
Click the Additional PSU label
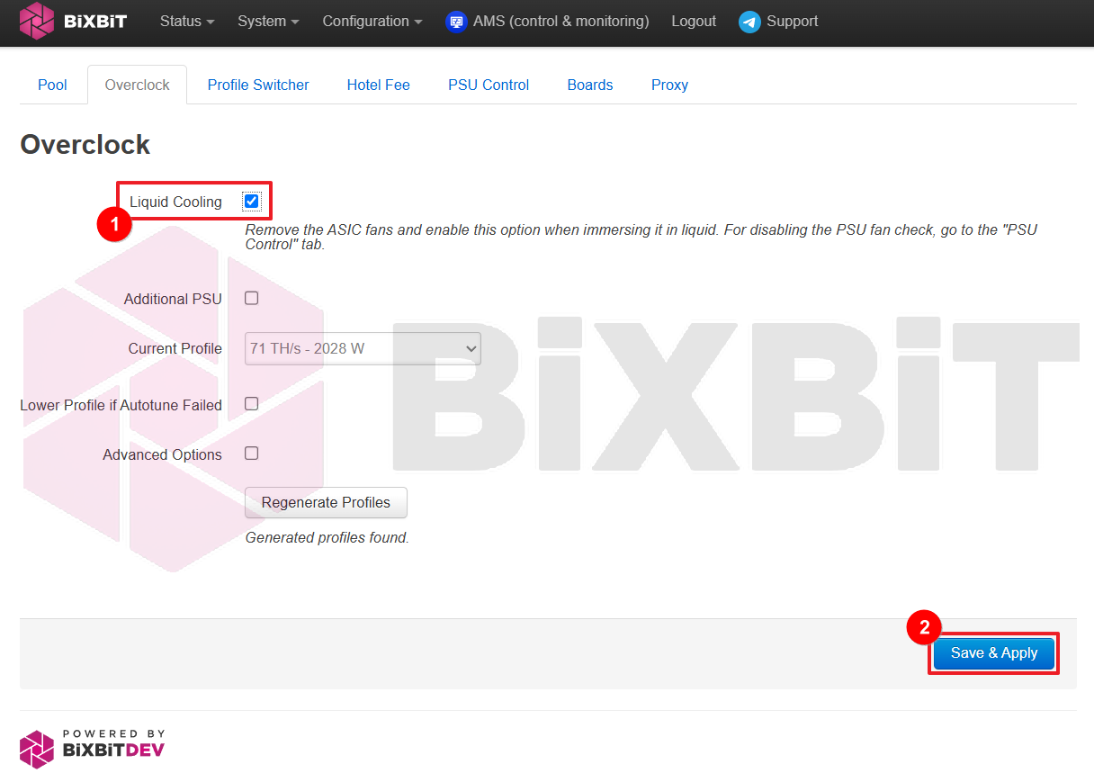tap(173, 299)
